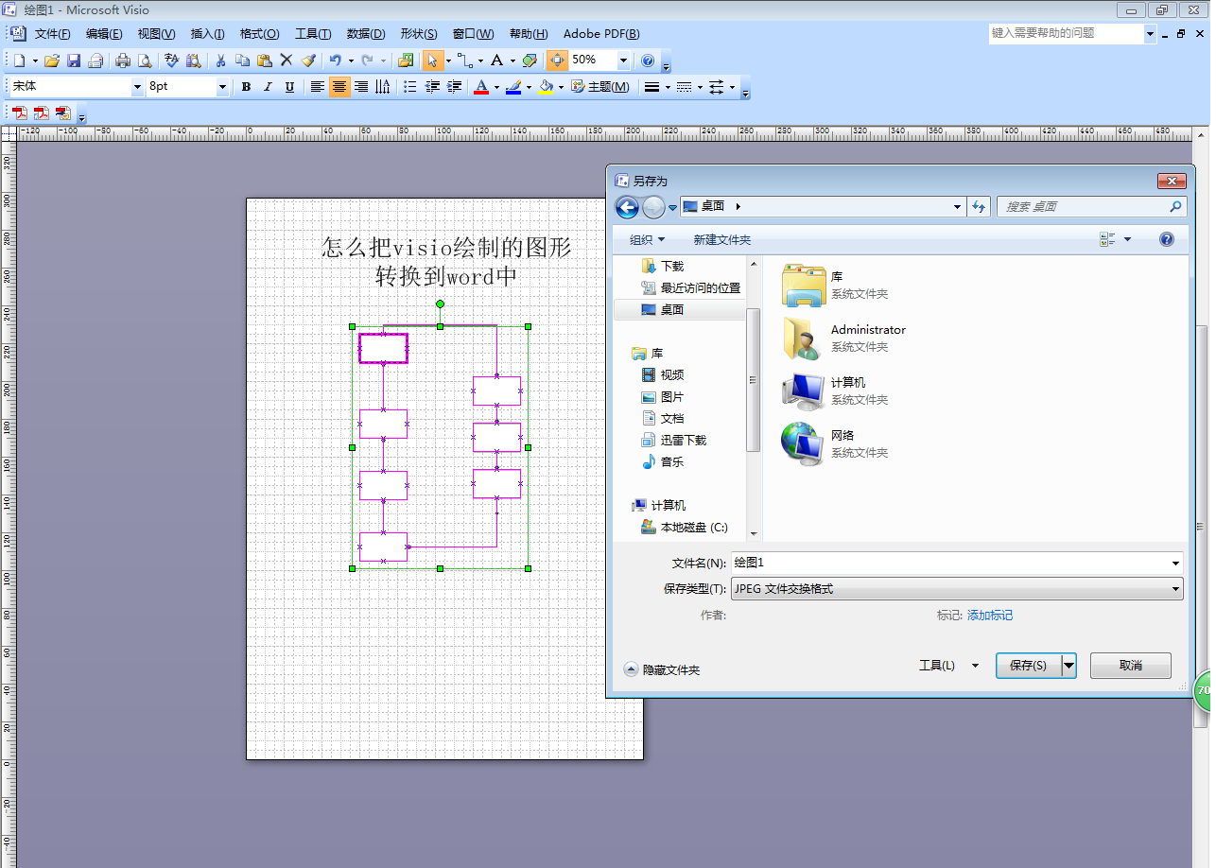The image size is (1216, 868).
Task: Click the font color red A swatch
Action: (x=481, y=87)
